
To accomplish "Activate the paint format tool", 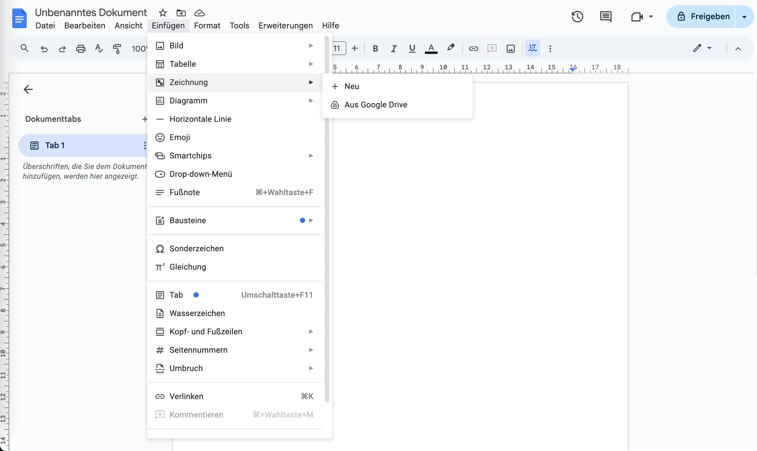I will 117,48.
